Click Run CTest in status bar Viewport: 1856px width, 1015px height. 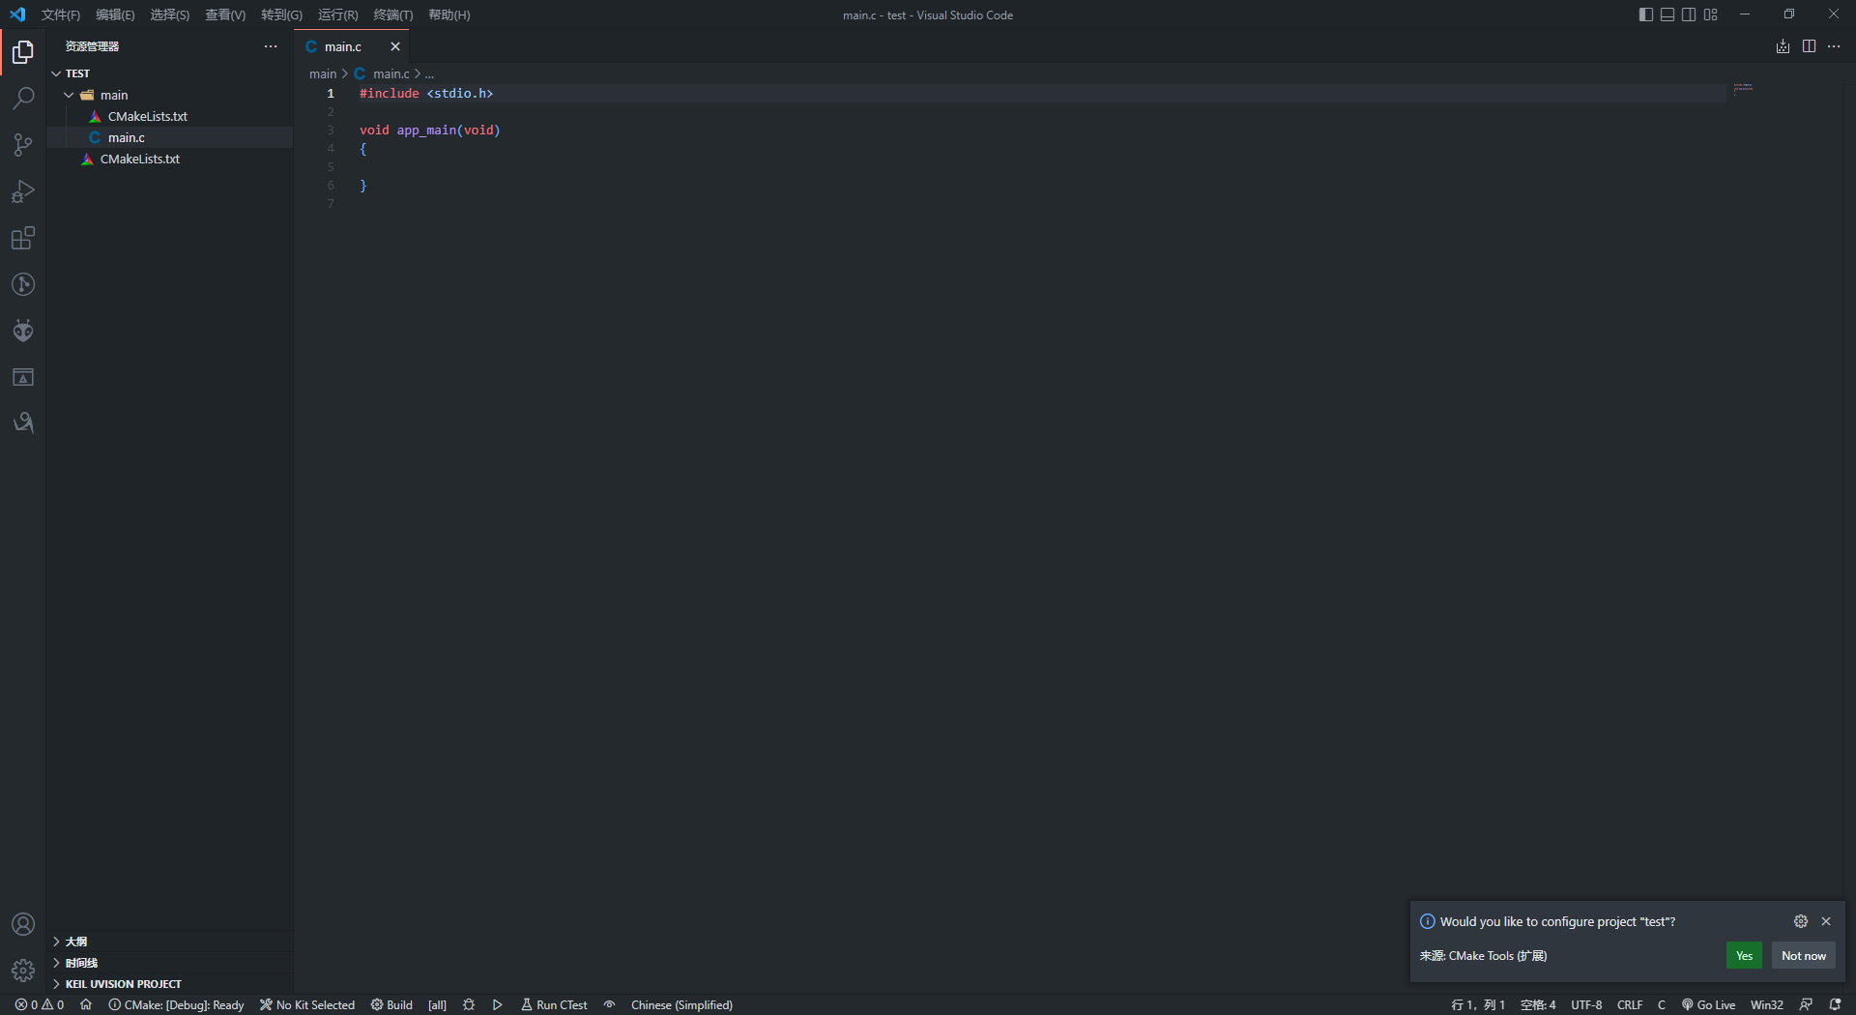[554, 1005]
